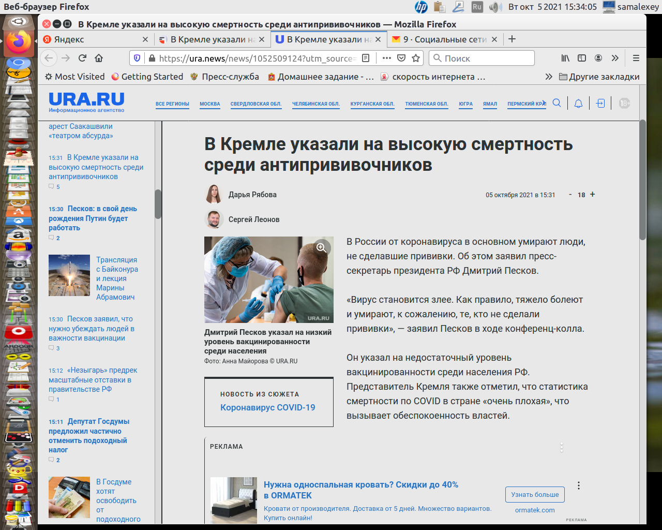Screen dimensions: 662x530
Task: Toggle reader view in address bar
Action: point(366,58)
